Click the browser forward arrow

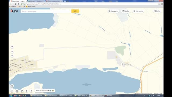coord(13,4)
